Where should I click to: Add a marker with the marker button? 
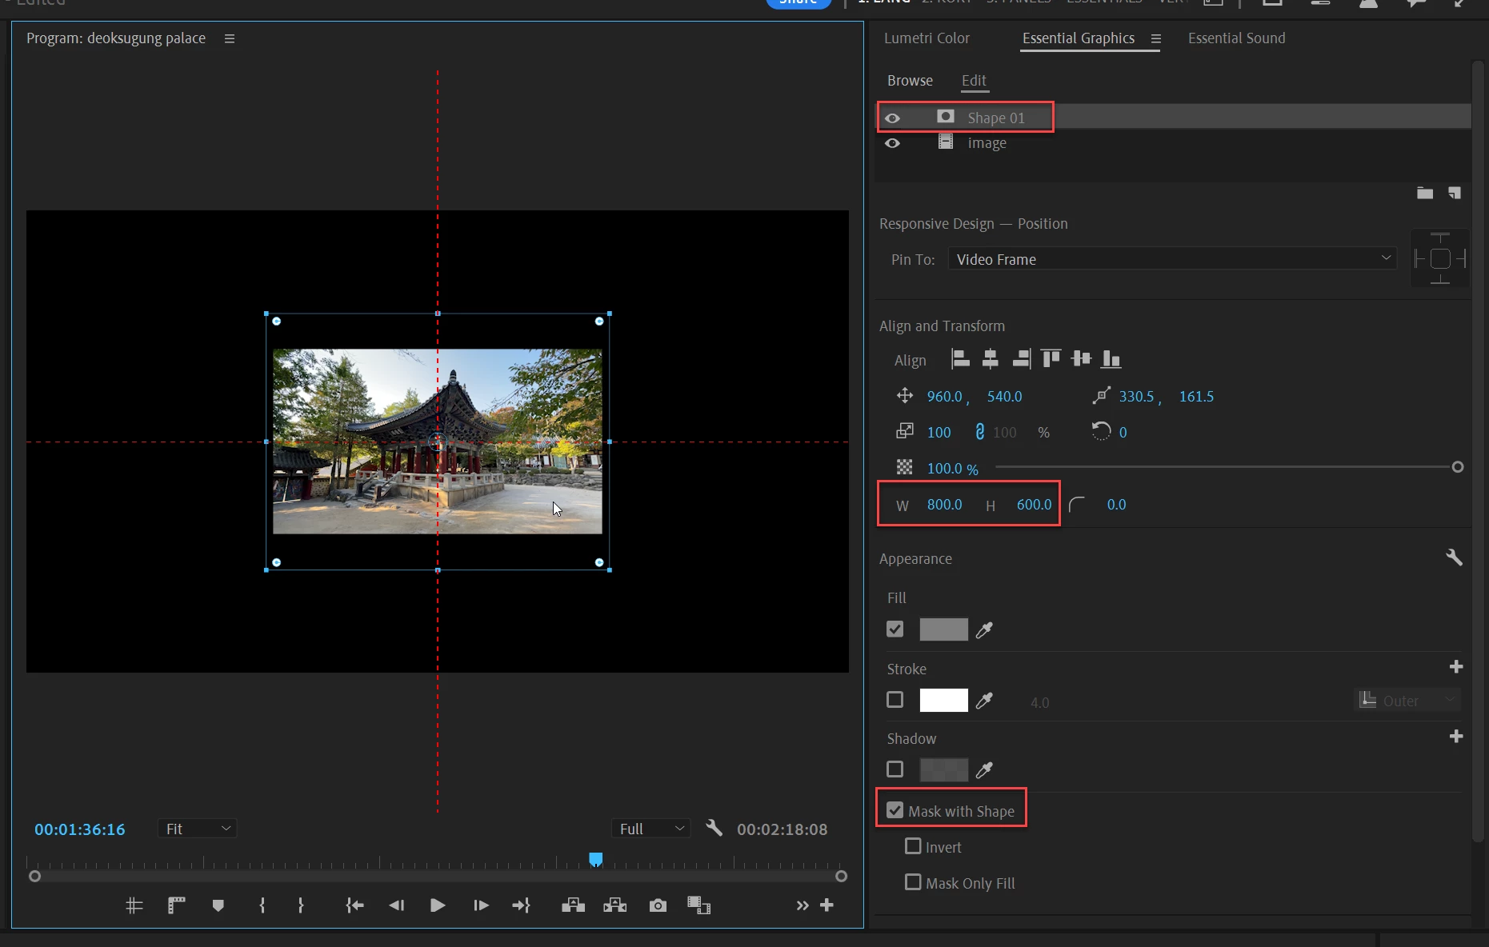[218, 905]
